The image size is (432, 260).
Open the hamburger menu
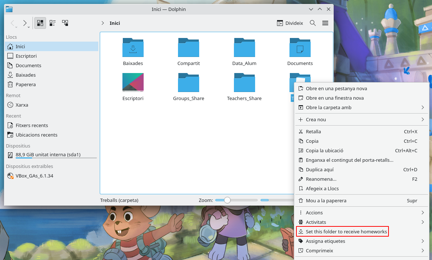(x=325, y=23)
